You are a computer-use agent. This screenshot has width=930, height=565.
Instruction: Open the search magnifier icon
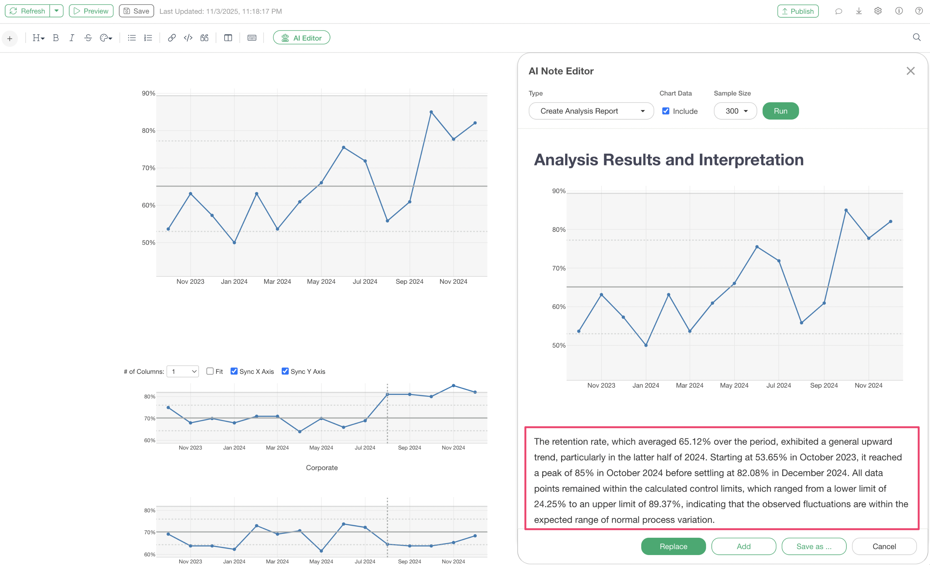pyautogui.click(x=917, y=38)
